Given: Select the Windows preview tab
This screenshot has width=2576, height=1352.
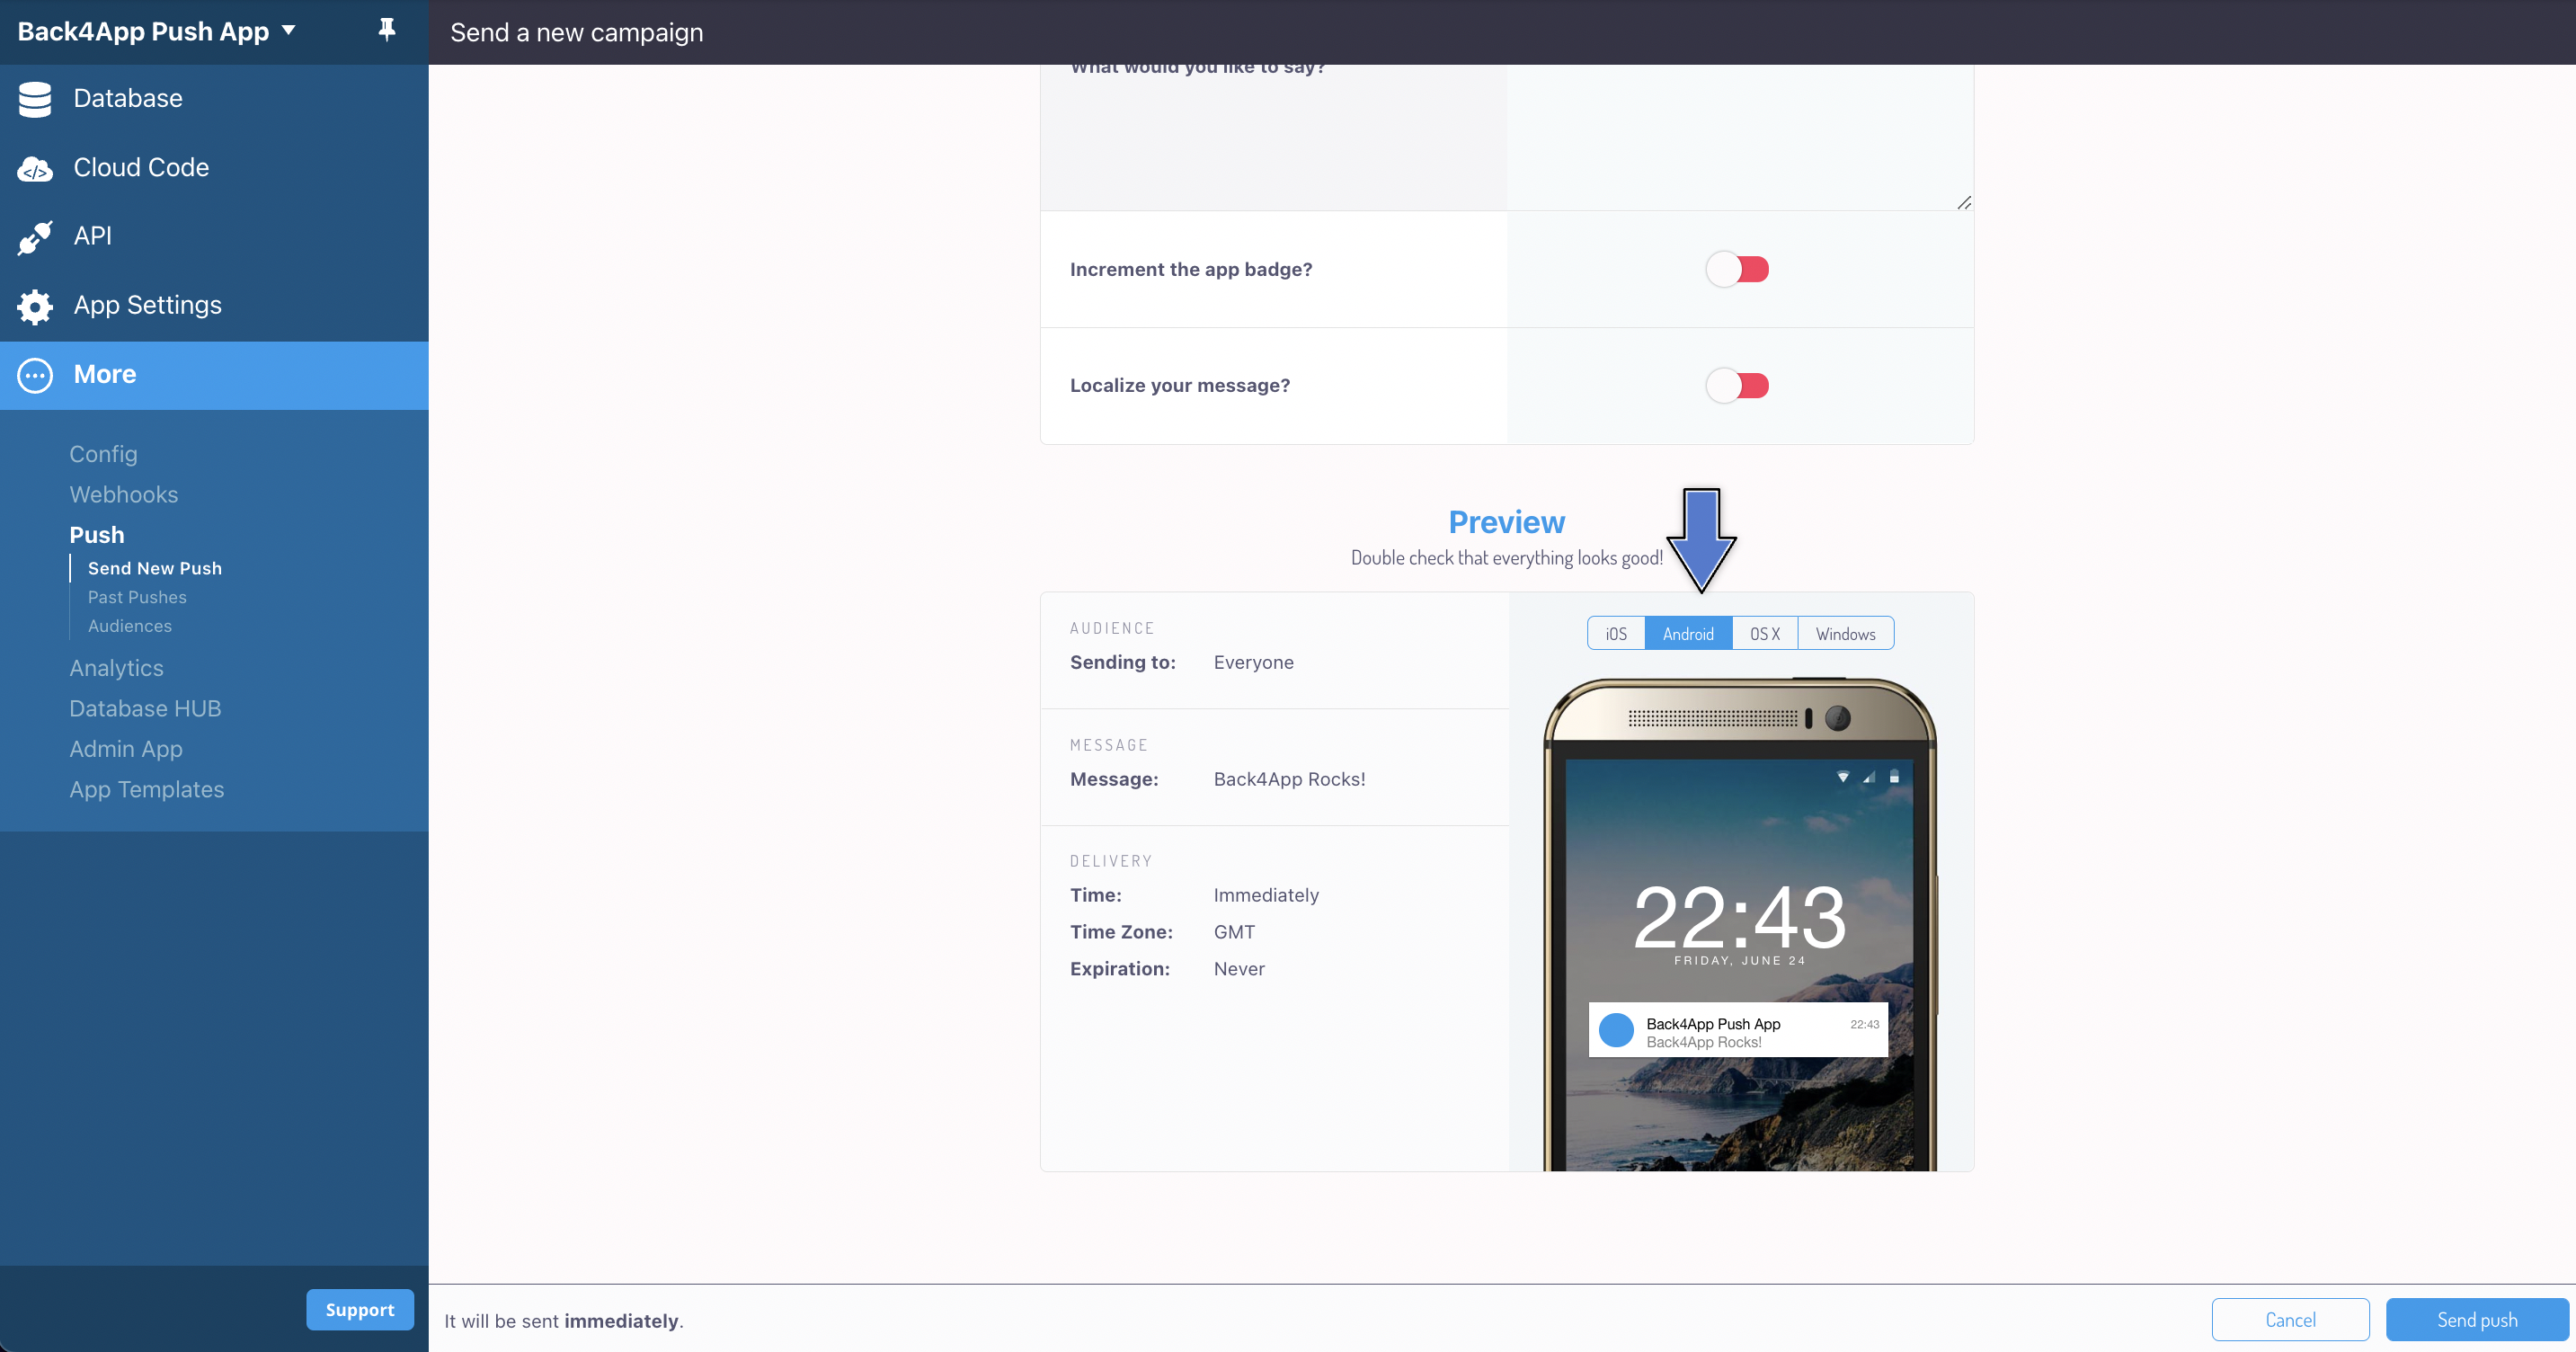Looking at the screenshot, I should 1846,634.
